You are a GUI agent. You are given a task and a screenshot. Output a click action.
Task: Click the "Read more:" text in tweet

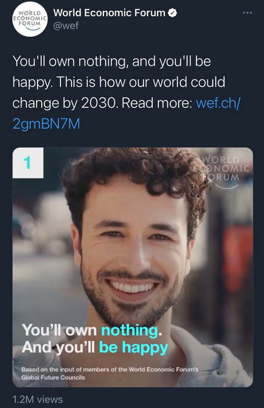(x=157, y=103)
